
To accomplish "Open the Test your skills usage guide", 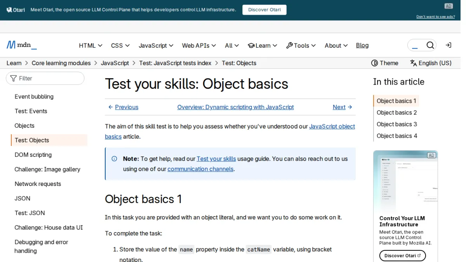I will [216, 159].
